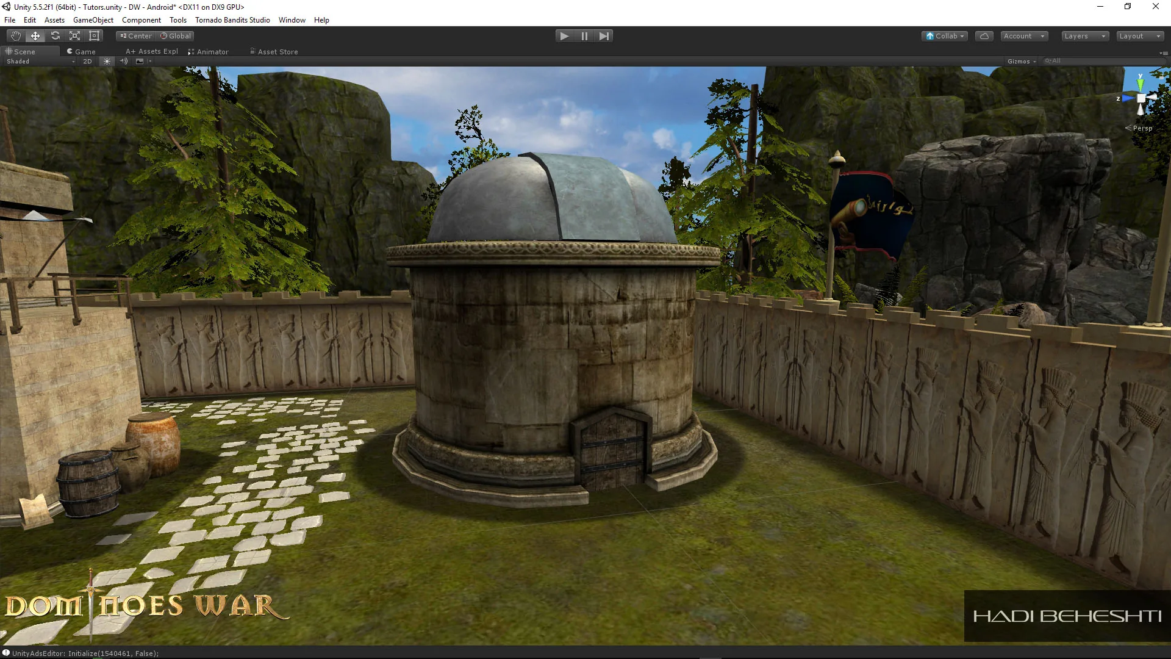Step forward one frame
The image size is (1171, 659).
604,36
